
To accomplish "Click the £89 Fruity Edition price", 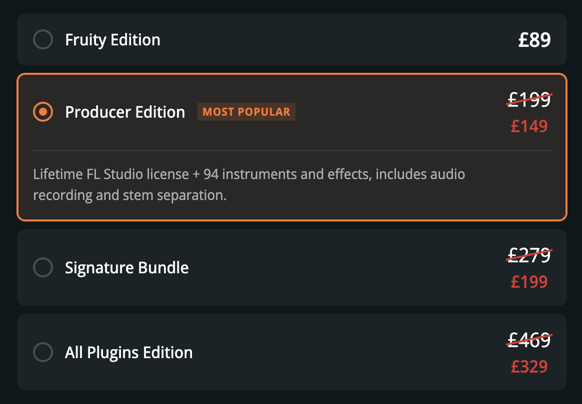I will point(534,40).
